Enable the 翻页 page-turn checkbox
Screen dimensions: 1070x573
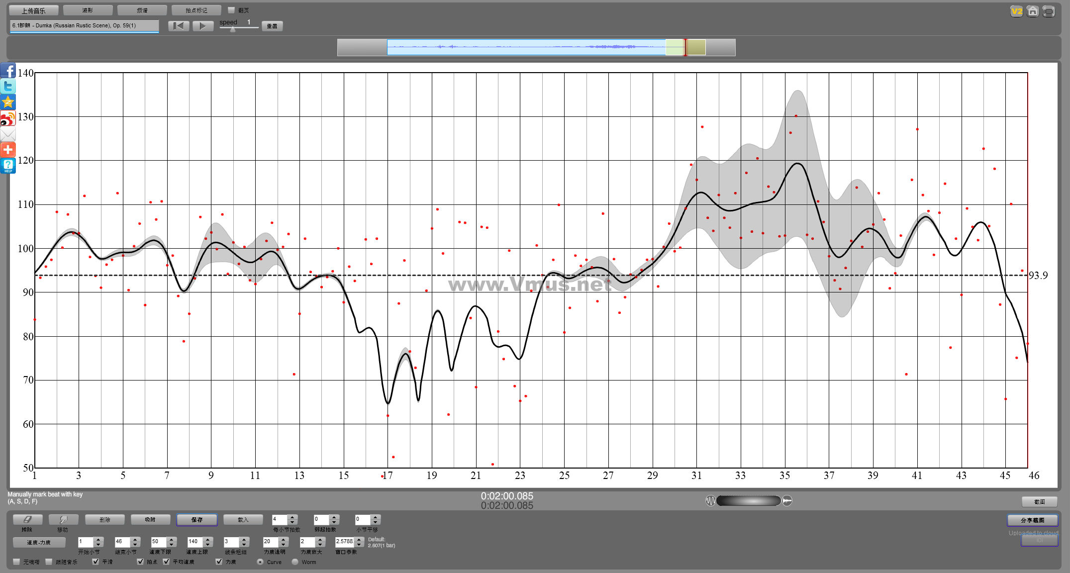coord(231,10)
